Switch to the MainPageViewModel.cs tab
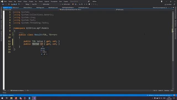 [x=68, y=7]
